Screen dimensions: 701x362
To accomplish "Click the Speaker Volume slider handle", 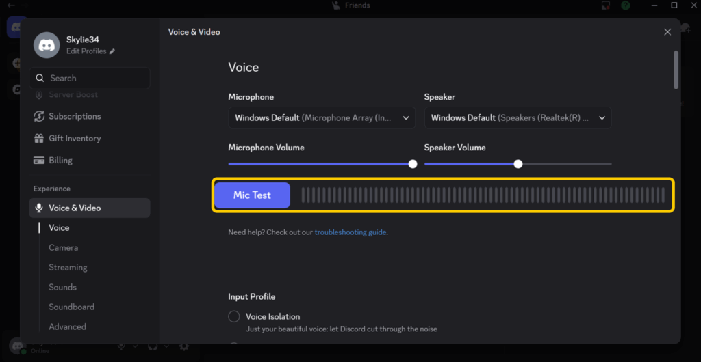I will [518, 164].
